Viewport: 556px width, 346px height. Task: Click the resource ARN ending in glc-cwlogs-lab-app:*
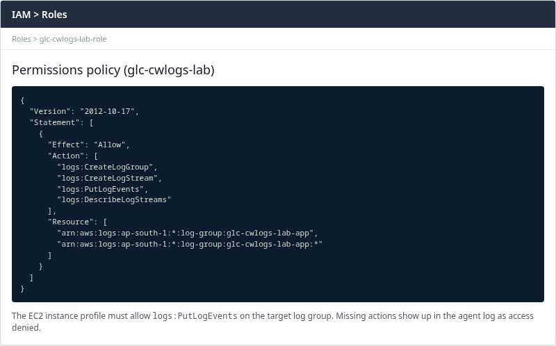tap(189, 244)
